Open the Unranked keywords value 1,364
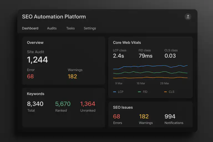The image size is (213, 142). pyautogui.click(x=88, y=104)
